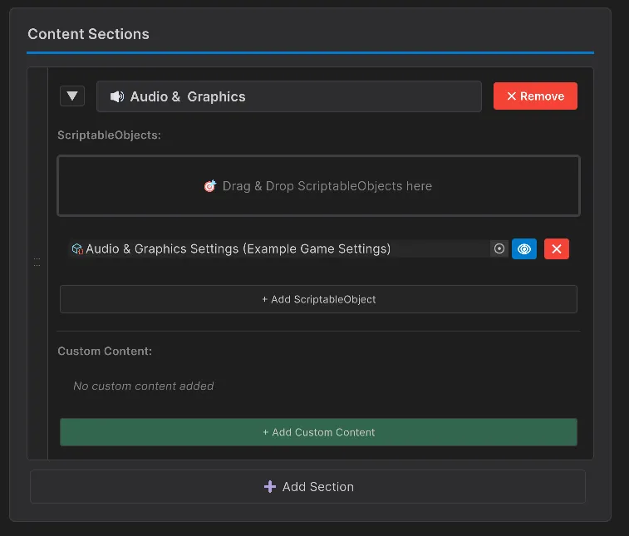629x536 pixels.
Task: Click the Drag & Drop ScriptableObjects zone
Action: [x=318, y=186]
